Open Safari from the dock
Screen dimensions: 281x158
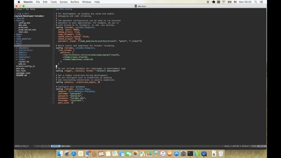click(74, 154)
